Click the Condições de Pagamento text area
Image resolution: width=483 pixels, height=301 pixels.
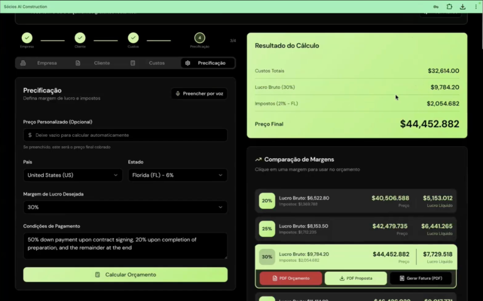pos(125,245)
